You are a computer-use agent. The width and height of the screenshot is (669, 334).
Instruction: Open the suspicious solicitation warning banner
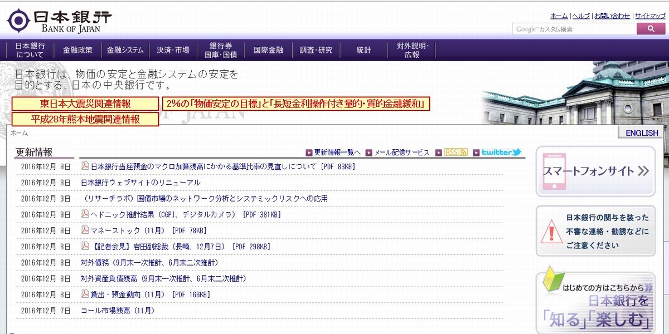pyautogui.click(x=595, y=231)
